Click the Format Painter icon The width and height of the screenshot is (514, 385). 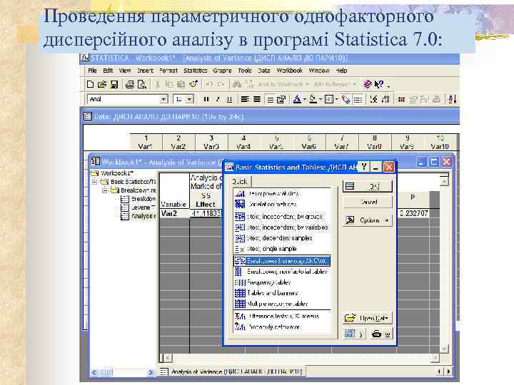point(193,84)
